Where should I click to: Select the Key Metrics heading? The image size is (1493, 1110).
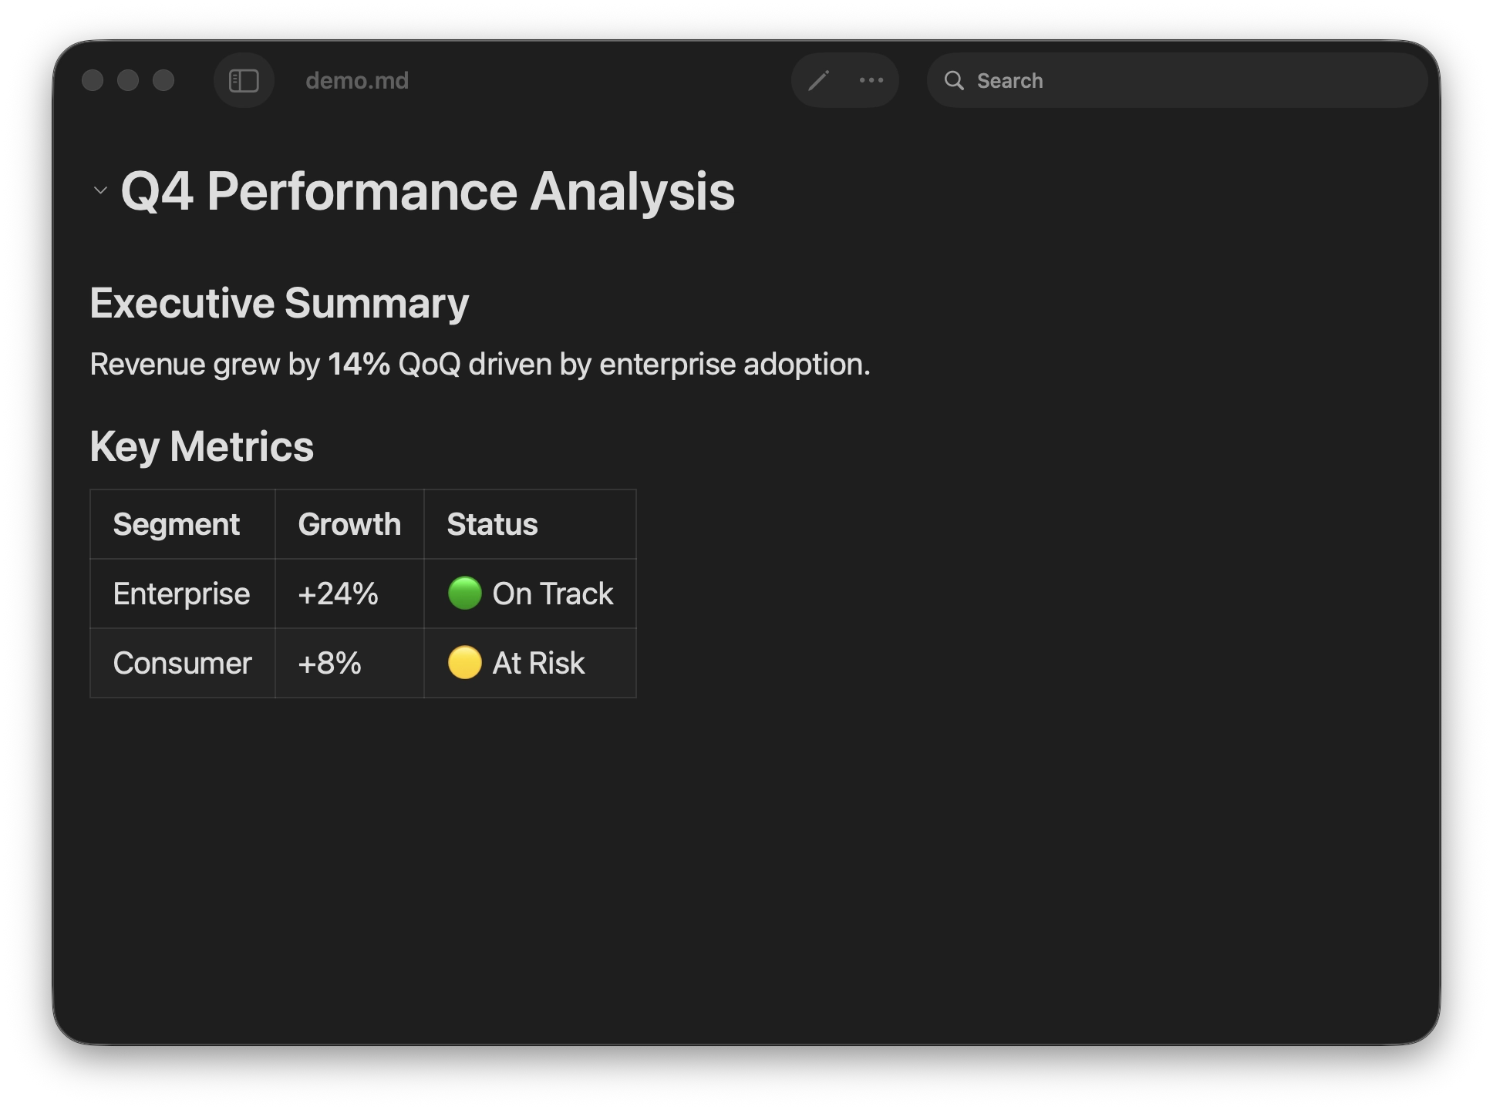coord(202,446)
